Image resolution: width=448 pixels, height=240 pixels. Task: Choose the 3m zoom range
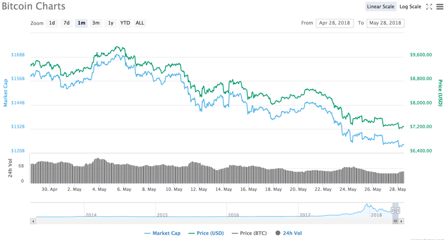[96, 23]
